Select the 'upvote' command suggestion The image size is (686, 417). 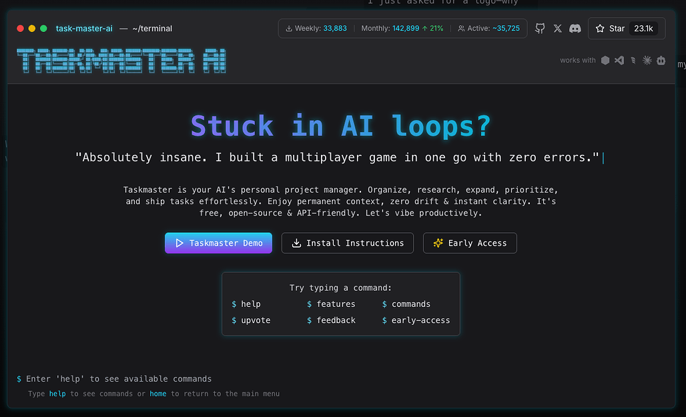coord(256,320)
